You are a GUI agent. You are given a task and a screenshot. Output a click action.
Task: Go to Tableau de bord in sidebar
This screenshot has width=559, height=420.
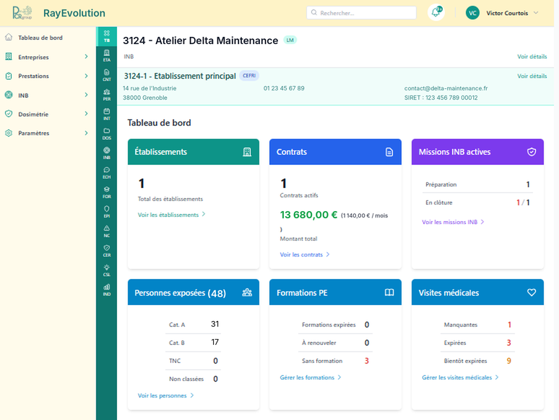tap(40, 38)
